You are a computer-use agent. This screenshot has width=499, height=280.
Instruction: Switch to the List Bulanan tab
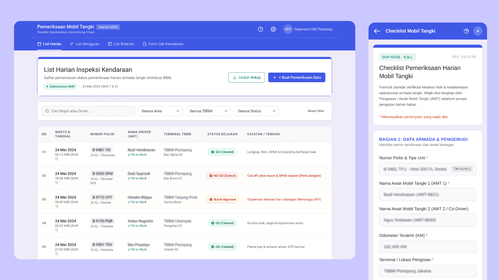pyautogui.click(x=121, y=44)
